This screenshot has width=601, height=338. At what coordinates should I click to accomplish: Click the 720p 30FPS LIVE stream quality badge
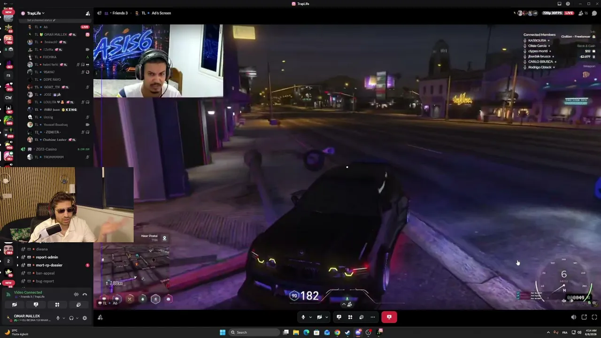(x=558, y=13)
